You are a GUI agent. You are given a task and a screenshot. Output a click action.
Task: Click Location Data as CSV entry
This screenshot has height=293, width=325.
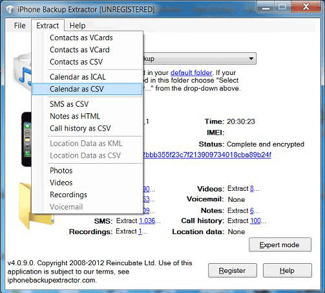(x=87, y=155)
